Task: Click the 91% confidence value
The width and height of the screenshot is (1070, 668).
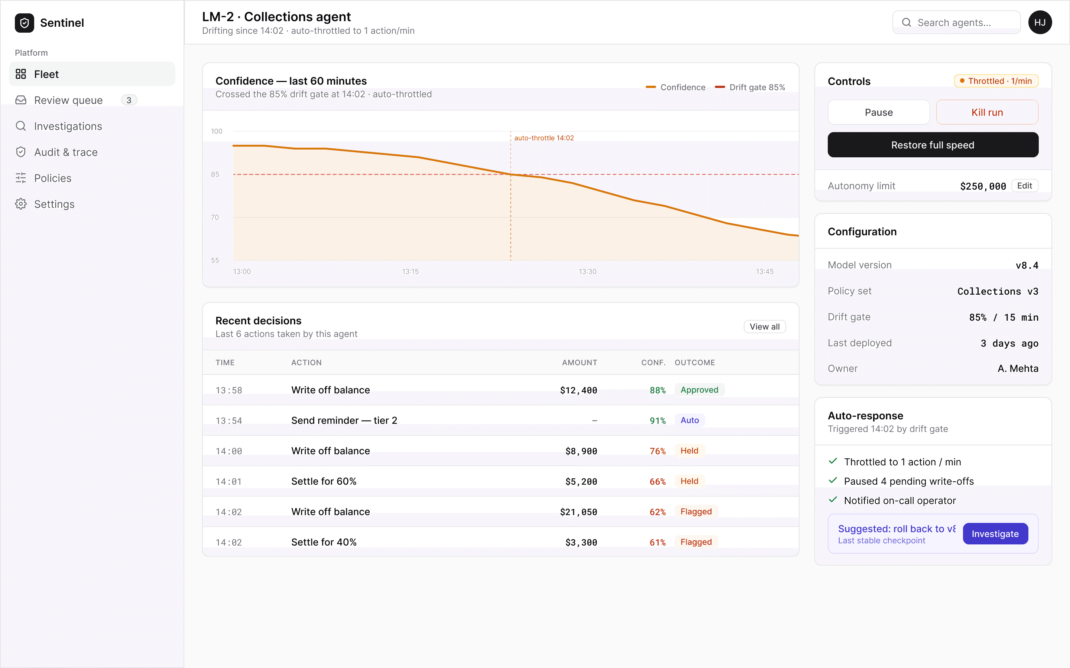Action: 658,420
